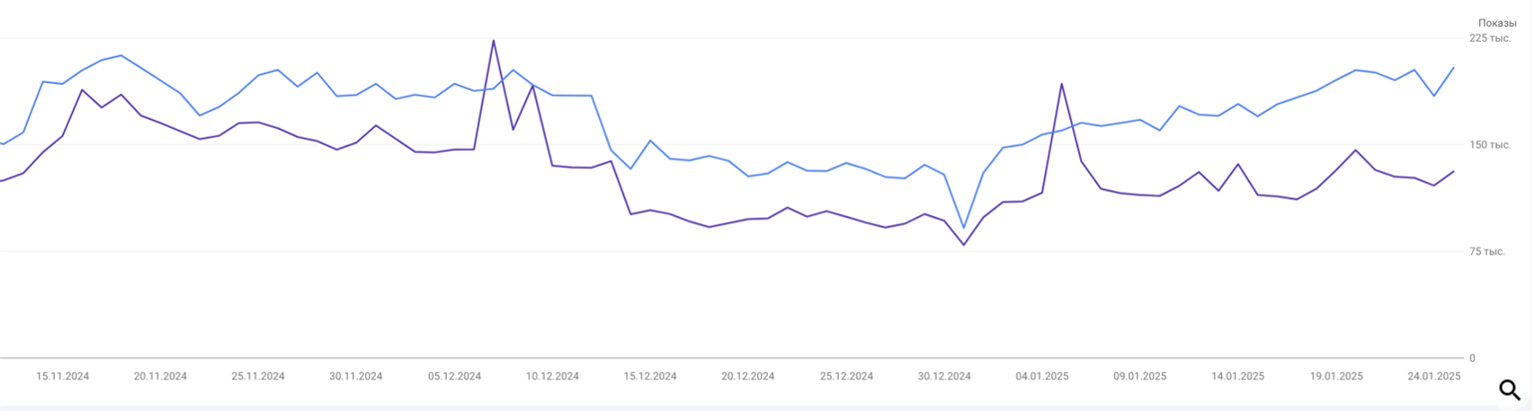Select the 19.01.2025 date label
The height and width of the screenshot is (411, 1532).
1337,376
